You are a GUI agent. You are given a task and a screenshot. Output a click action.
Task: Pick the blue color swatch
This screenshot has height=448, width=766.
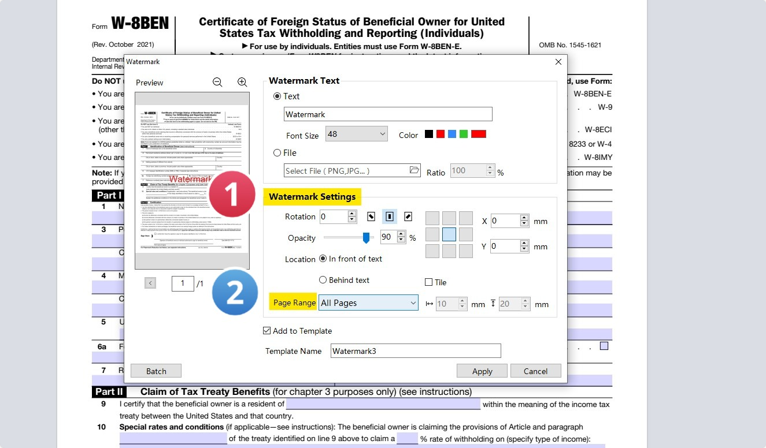click(452, 134)
